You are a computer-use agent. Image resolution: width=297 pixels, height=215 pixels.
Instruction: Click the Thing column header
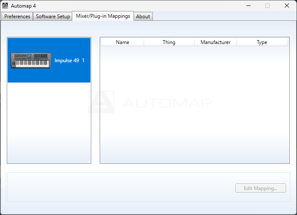pyautogui.click(x=169, y=42)
